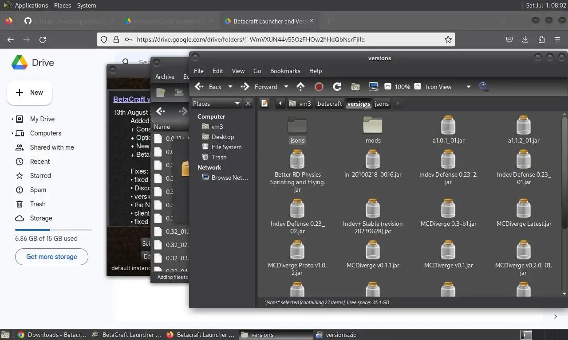Open the Forward history dropdown arrow

pos(286,87)
